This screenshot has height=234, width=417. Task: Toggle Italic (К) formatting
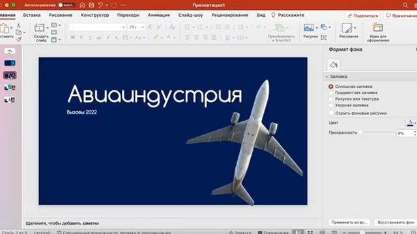pos(81,38)
